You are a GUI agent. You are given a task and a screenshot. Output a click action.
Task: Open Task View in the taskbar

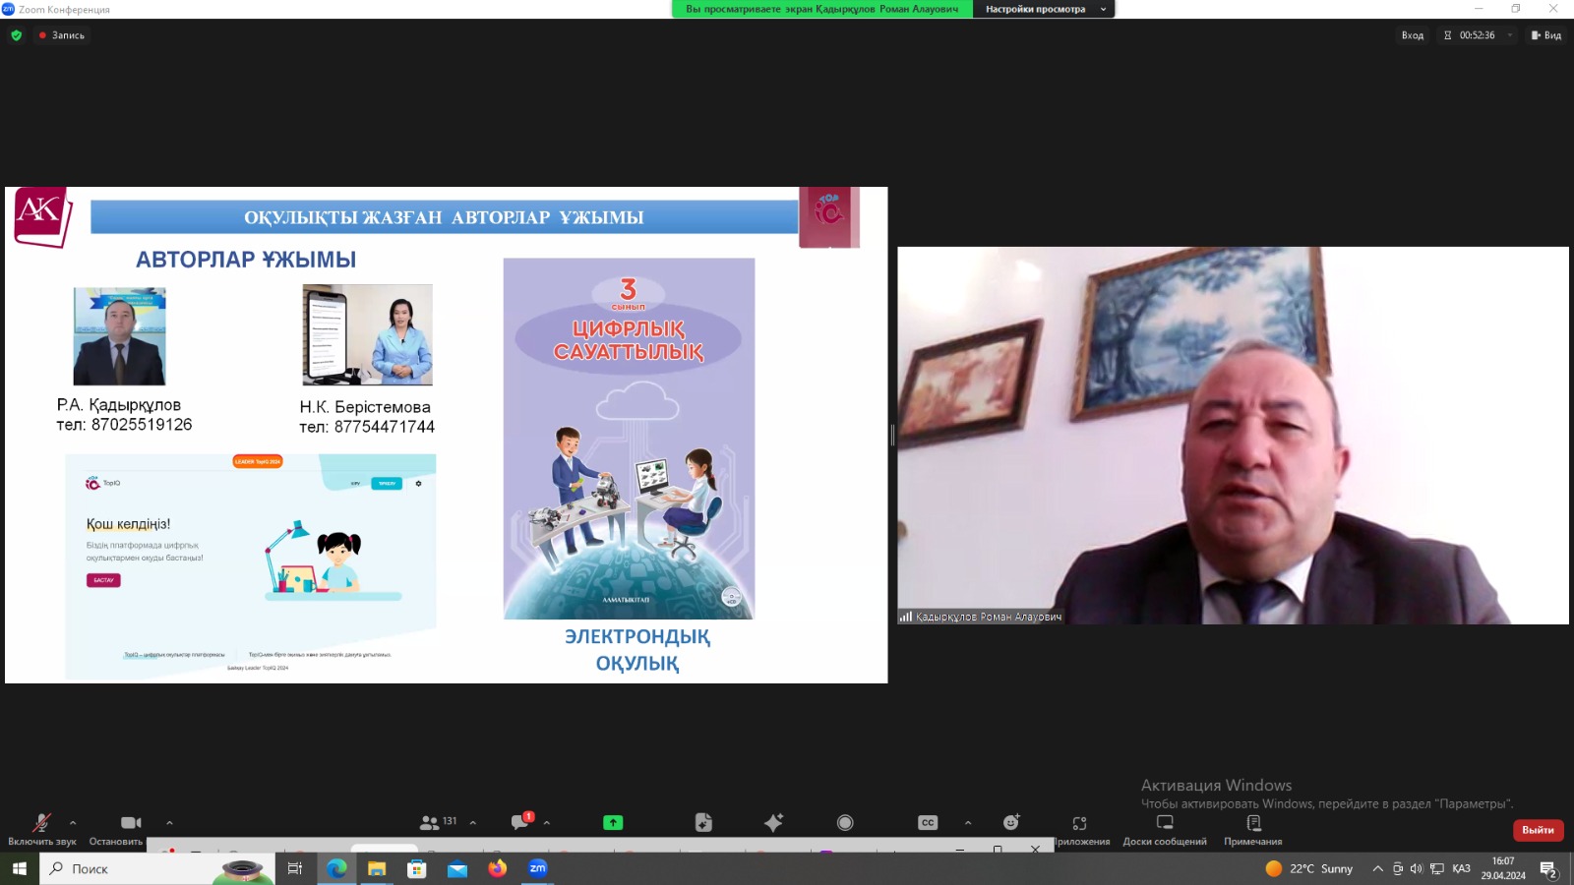(x=294, y=868)
